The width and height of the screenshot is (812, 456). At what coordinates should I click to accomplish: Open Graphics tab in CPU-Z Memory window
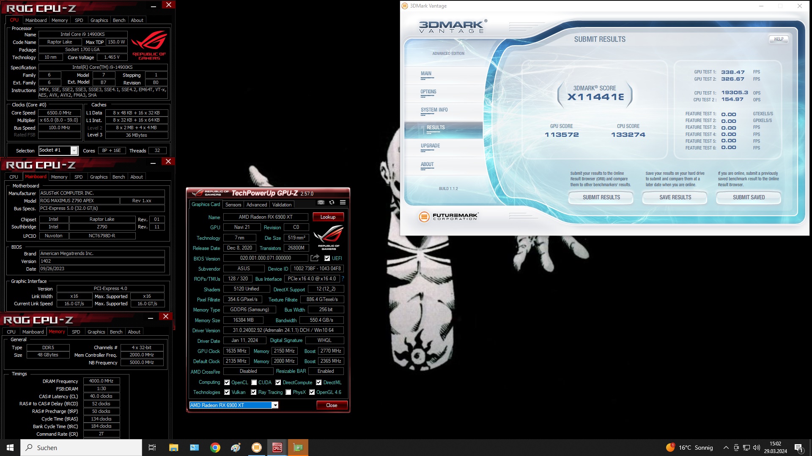pyautogui.click(x=96, y=332)
